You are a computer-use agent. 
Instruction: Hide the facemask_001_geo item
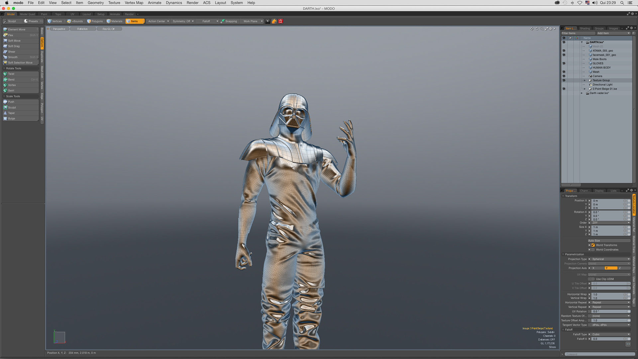coord(564,55)
